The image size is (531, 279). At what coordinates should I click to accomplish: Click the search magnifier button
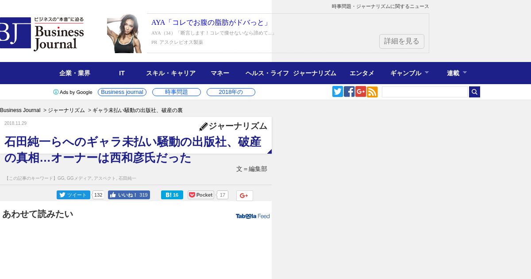pyautogui.click(x=474, y=92)
